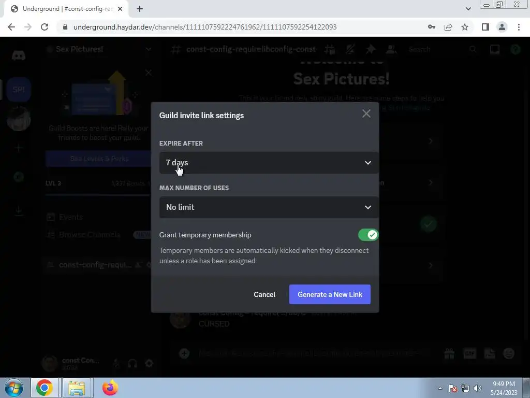Open pinned messages icon
530x398 pixels.
point(371,49)
